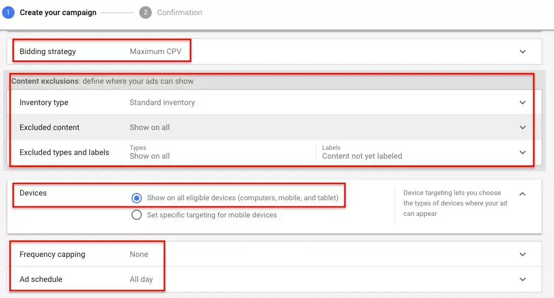Screen dimensions: 554x298
Task: Open the Labels Content not yet labeled field
Action: coord(362,152)
